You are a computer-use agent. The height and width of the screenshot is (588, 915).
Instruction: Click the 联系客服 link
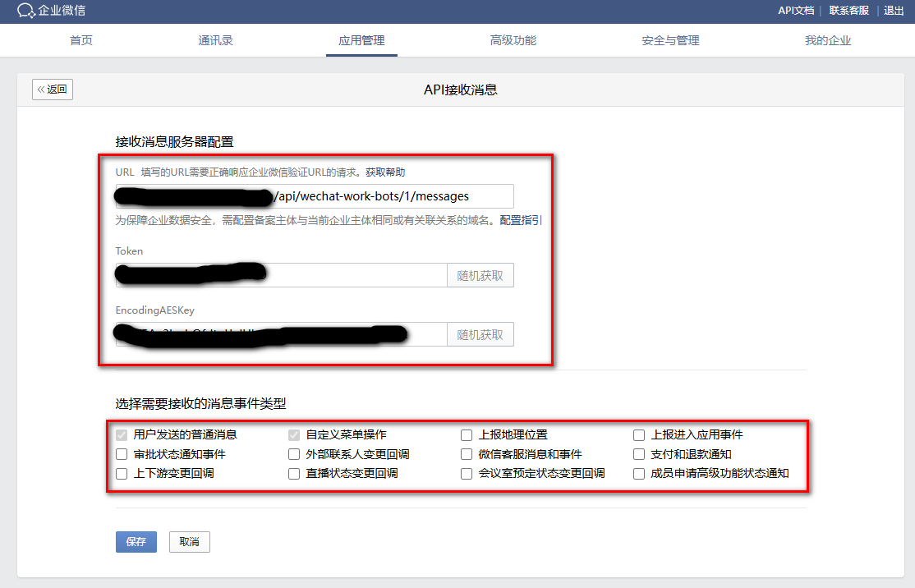848,11
